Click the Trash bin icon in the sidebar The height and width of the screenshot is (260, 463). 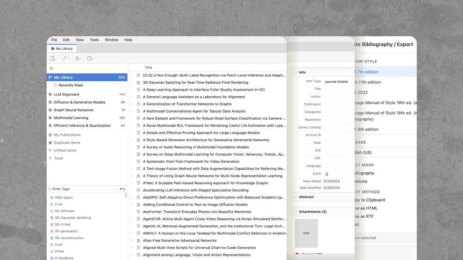[x=50, y=158]
